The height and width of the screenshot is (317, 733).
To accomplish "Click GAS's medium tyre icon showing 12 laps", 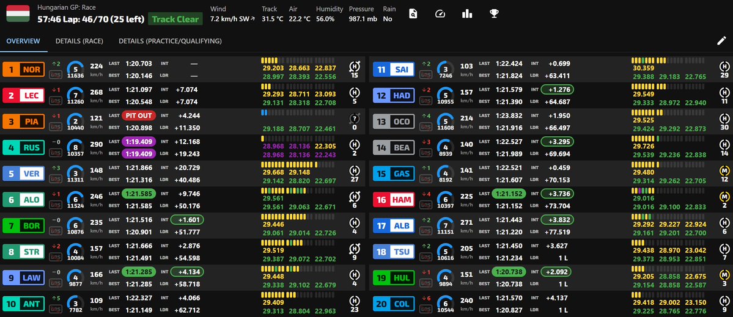I will (x=724, y=171).
